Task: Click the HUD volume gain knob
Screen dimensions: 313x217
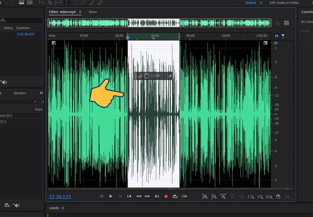Action: (x=146, y=76)
